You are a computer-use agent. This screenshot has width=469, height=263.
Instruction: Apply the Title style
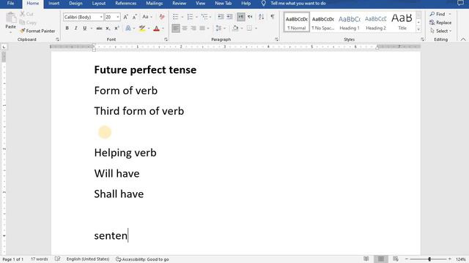[x=402, y=23]
